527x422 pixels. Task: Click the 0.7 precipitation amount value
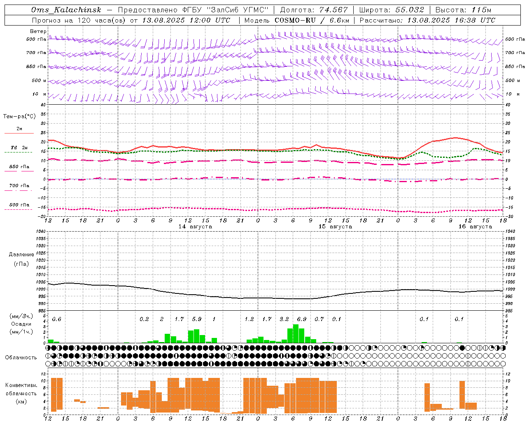point(319,319)
